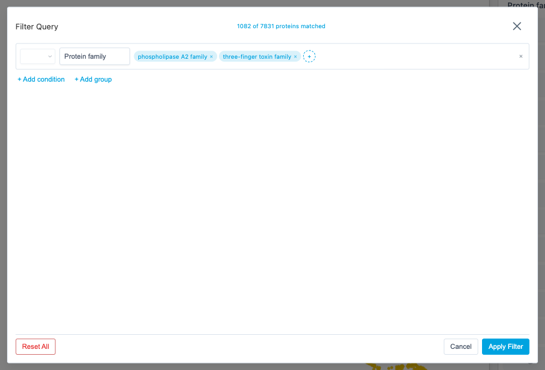This screenshot has width=545, height=370.
Task: Click the Reset All button
Action: (x=35, y=347)
